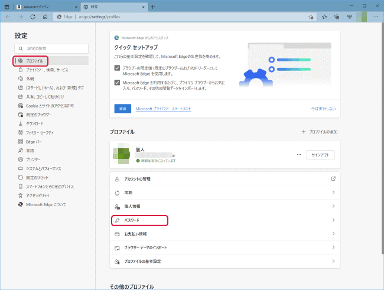
Task: Open browser essentials heart icon
Action: [x=350, y=17]
